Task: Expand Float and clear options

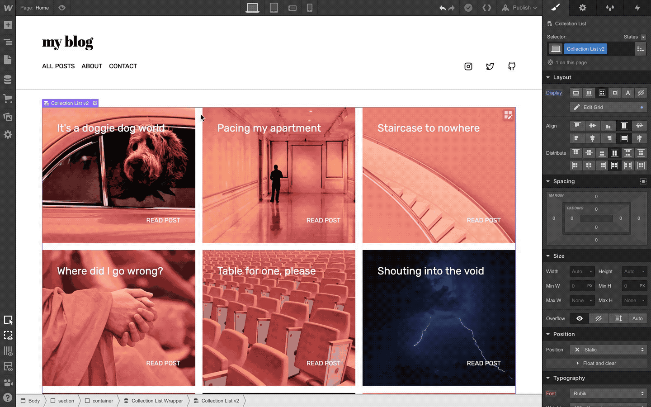Action: tap(597, 363)
